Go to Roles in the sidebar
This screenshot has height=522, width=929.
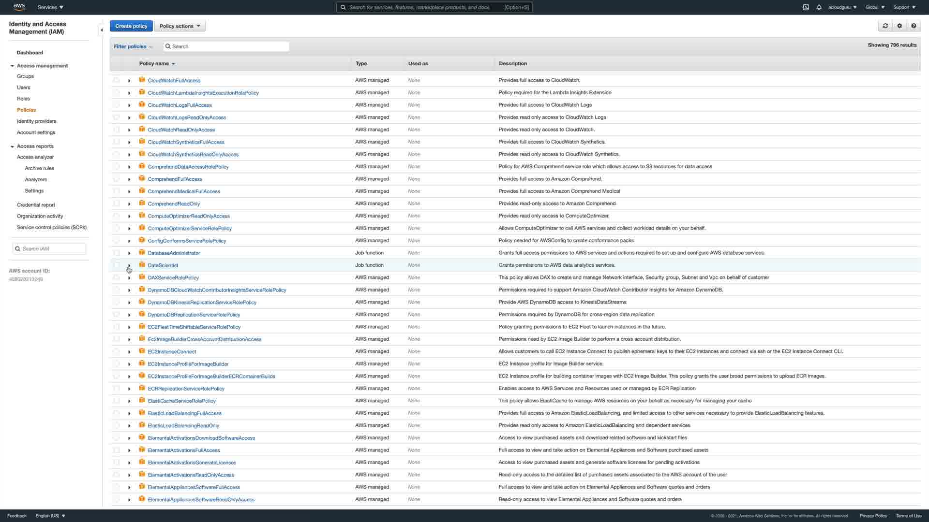(x=23, y=99)
